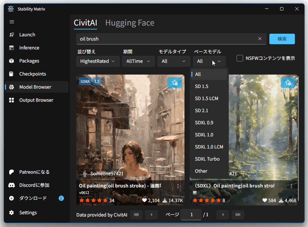Enable NSFWコンテンツを表示 checkbox

tap(240, 58)
